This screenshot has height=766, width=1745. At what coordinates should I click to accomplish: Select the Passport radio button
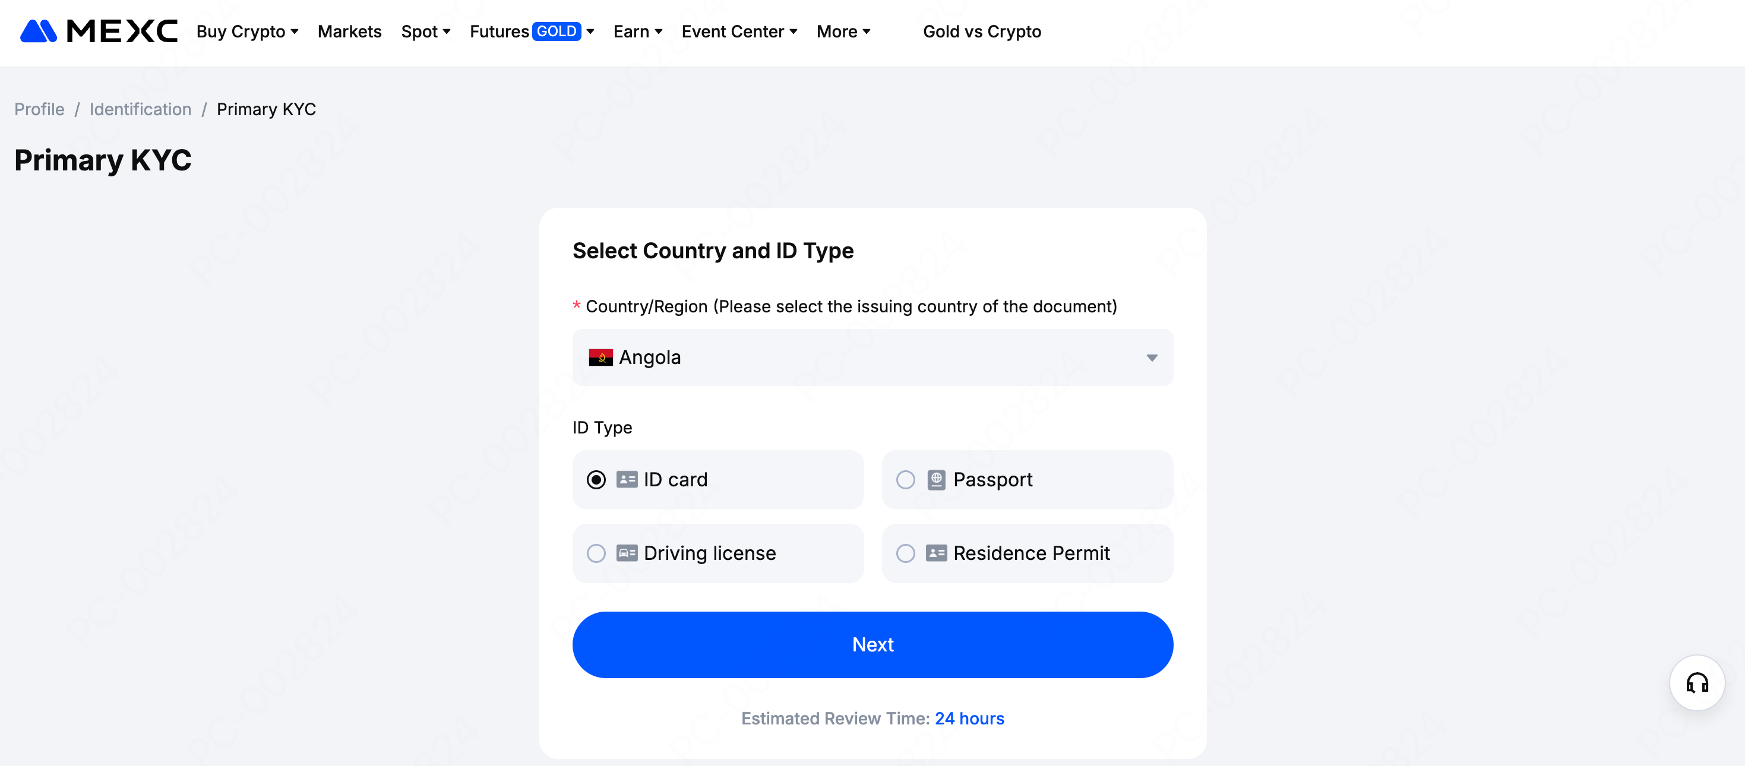point(906,480)
